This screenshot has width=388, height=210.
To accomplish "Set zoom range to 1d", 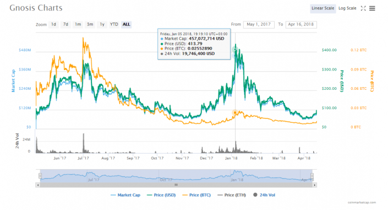I will (x=53, y=24).
